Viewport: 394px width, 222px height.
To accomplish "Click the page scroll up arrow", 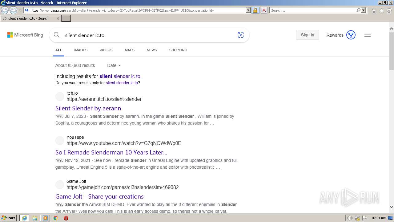I will point(392,29).
